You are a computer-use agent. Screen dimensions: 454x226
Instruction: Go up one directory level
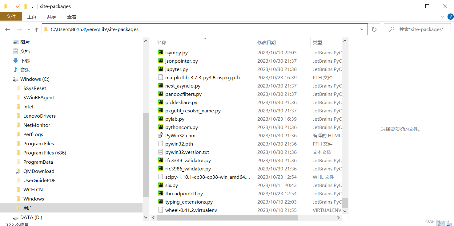(37, 29)
